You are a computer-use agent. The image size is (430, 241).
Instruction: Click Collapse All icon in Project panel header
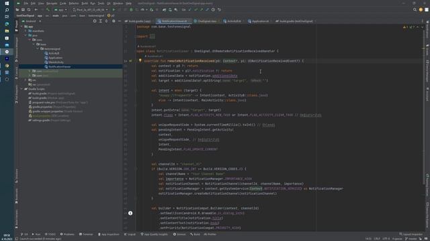click(106, 21)
